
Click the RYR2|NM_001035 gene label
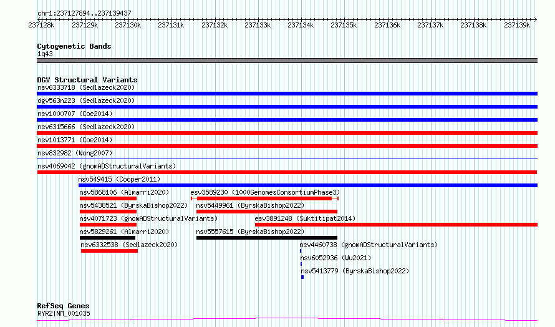(64, 313)
